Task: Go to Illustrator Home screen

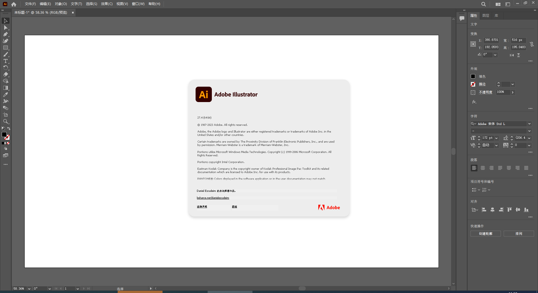Action: coord(14,4)
